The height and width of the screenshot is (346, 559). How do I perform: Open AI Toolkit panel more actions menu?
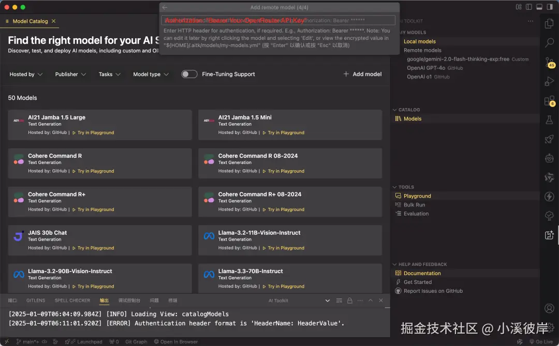[531, 21]
